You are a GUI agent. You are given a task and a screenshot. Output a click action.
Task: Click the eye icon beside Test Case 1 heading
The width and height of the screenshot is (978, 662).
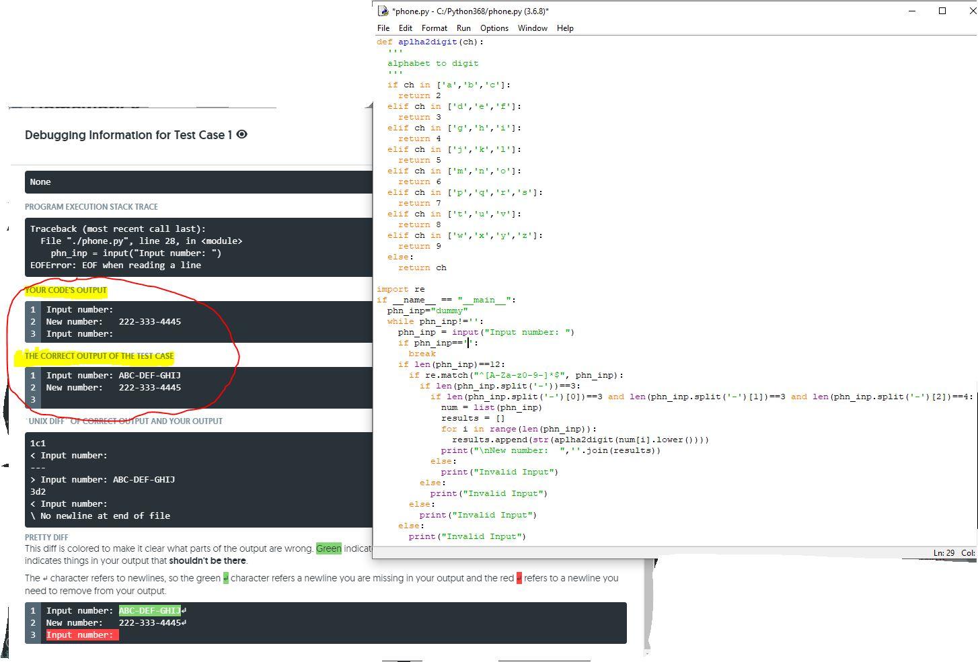tap(242, 134)
